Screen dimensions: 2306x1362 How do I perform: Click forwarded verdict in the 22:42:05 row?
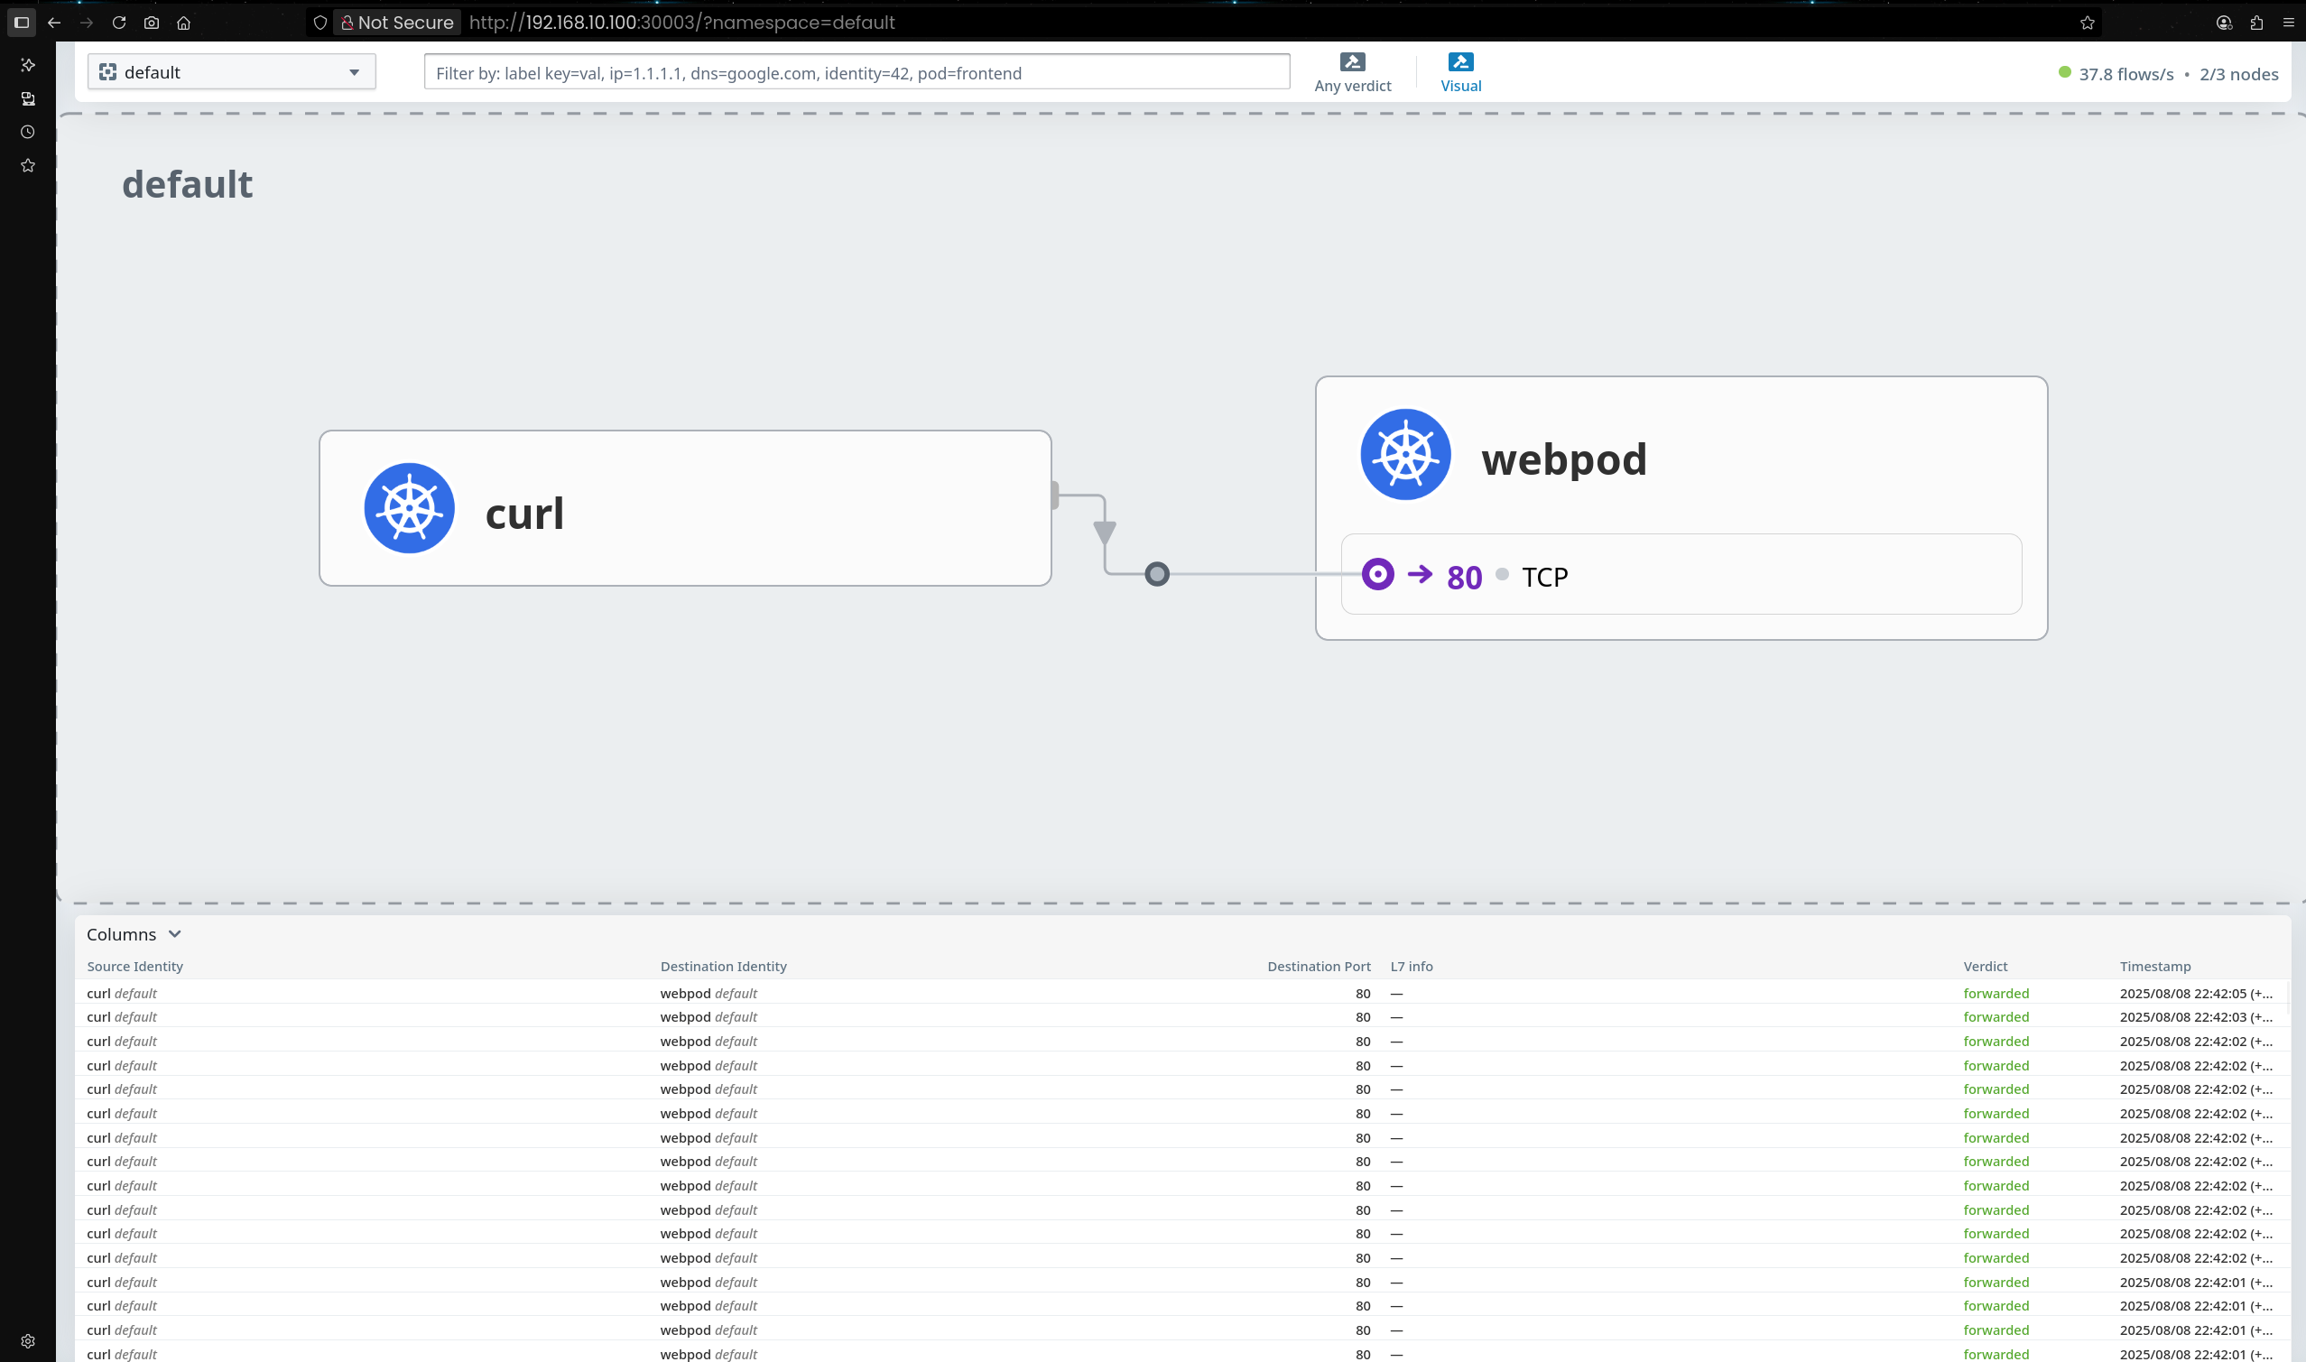pos(1996,993)
